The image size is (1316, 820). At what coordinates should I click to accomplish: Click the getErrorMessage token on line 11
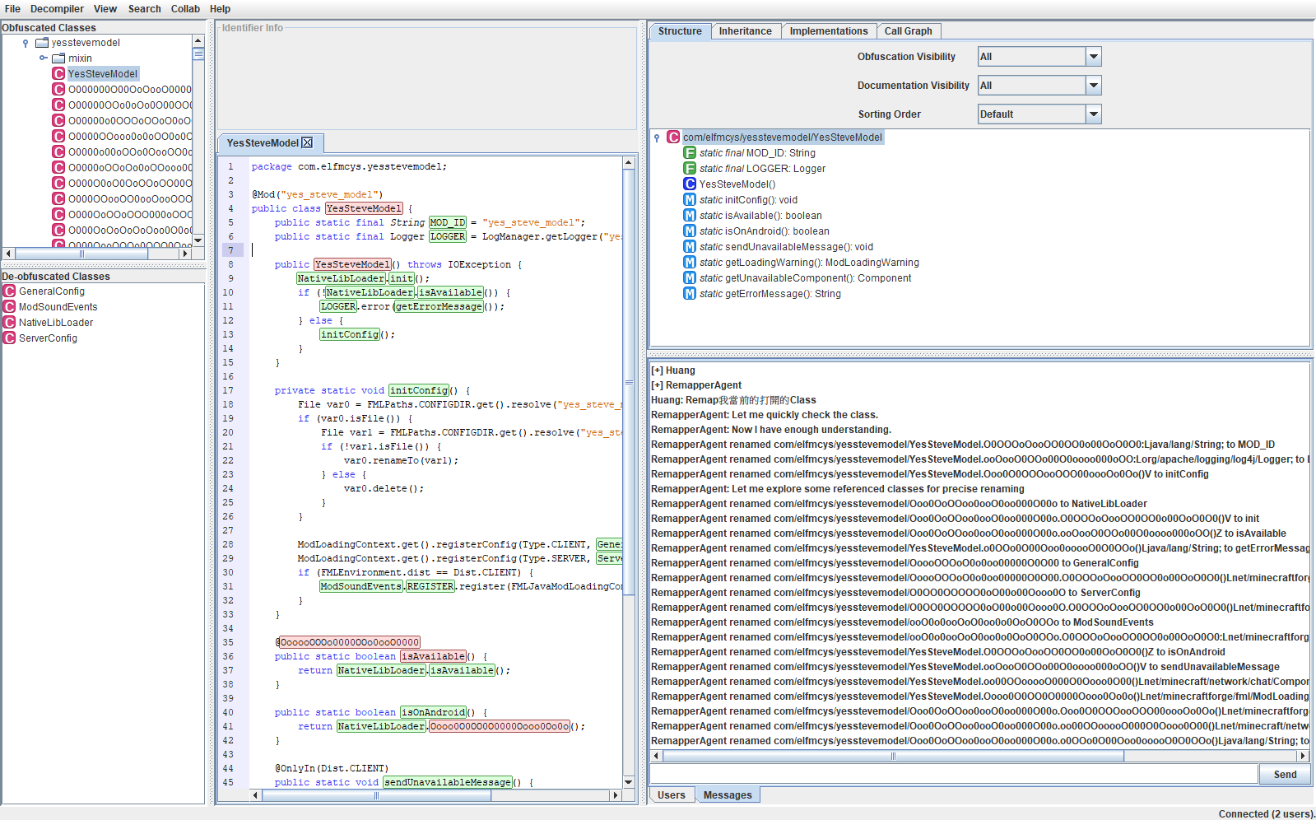[x=439, y=306]
